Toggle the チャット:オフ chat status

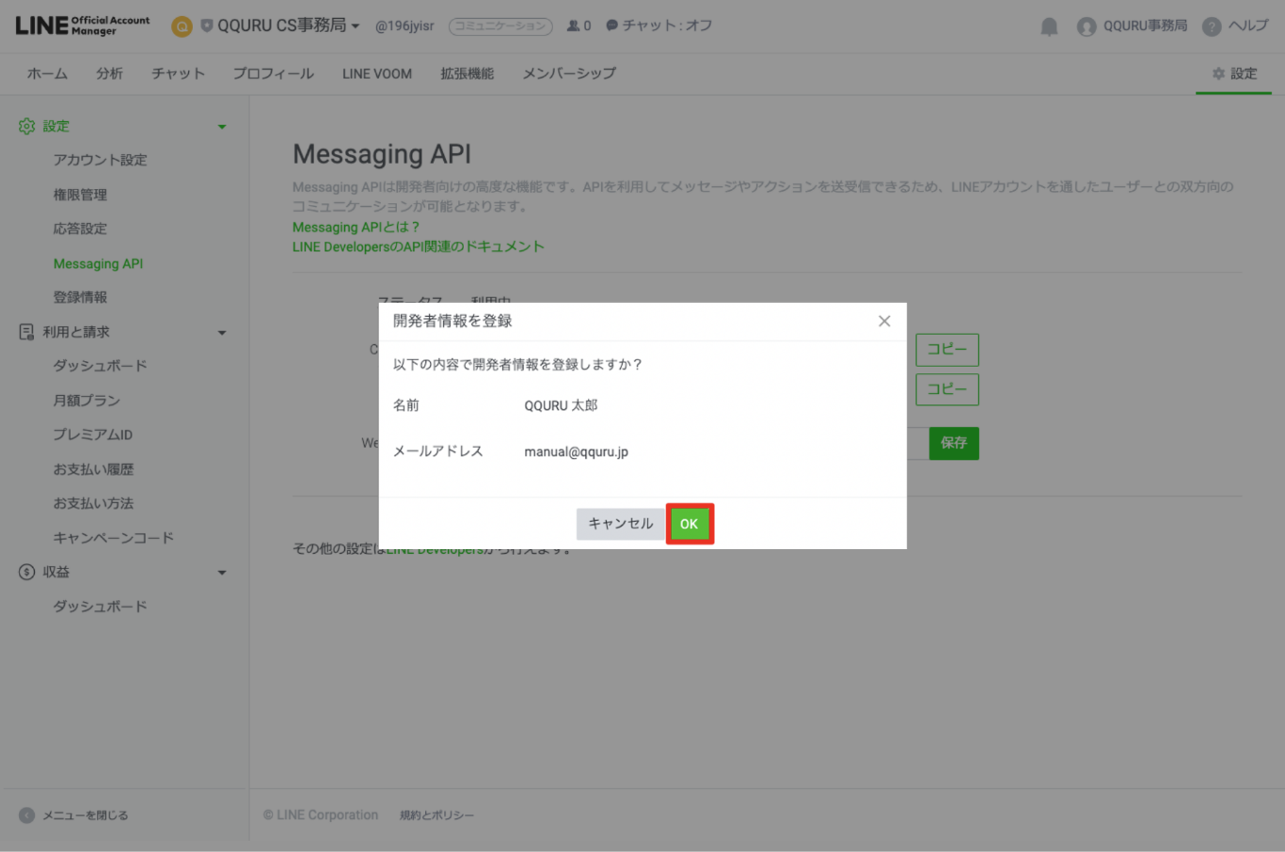(x=658, y=26)
